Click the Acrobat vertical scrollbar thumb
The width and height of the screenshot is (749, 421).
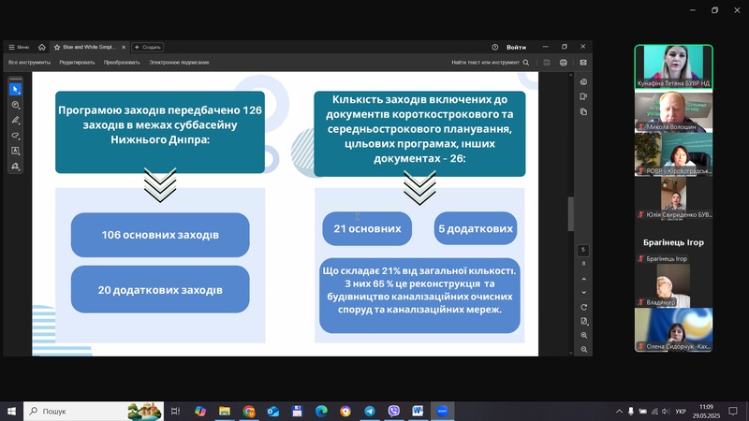pyautogui.click(x=570, y=214)
